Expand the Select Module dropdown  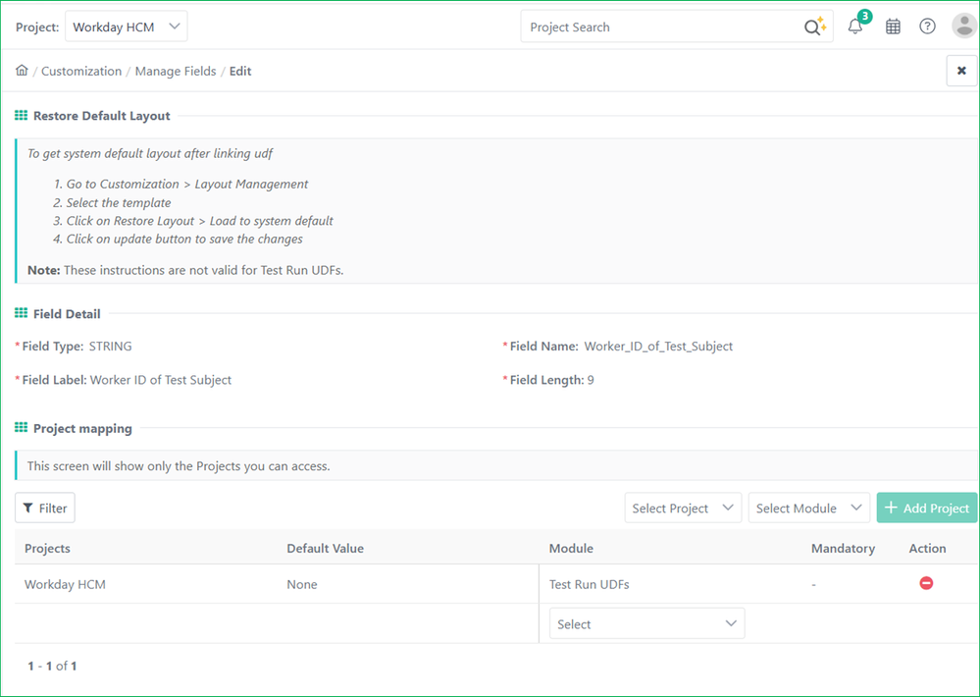(x=809, y=508)
